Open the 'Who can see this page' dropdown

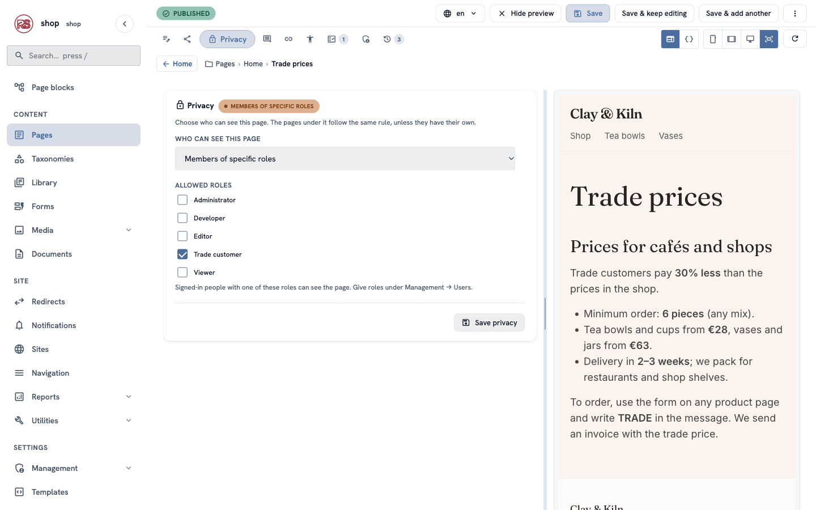pos(345,159)
